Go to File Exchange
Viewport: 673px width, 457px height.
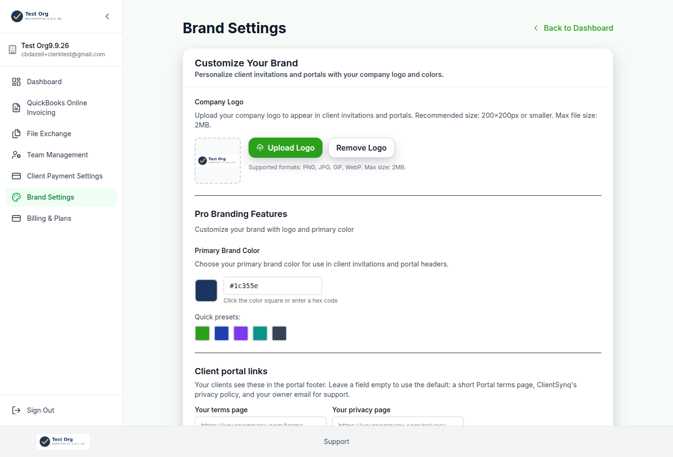pyautogui.click(x=61, y=134)
